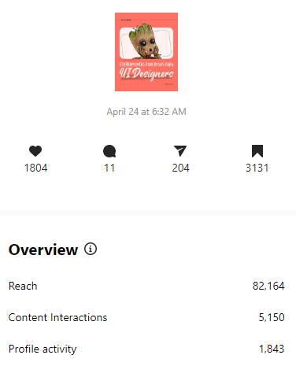
Task: Select the Reach metric label
Action: [x=23, y=286]
